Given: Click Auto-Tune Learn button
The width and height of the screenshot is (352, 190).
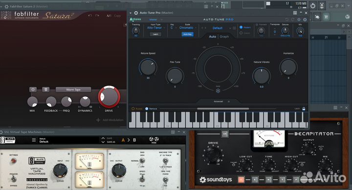Looking at the screenshot, I should (155, 34).
